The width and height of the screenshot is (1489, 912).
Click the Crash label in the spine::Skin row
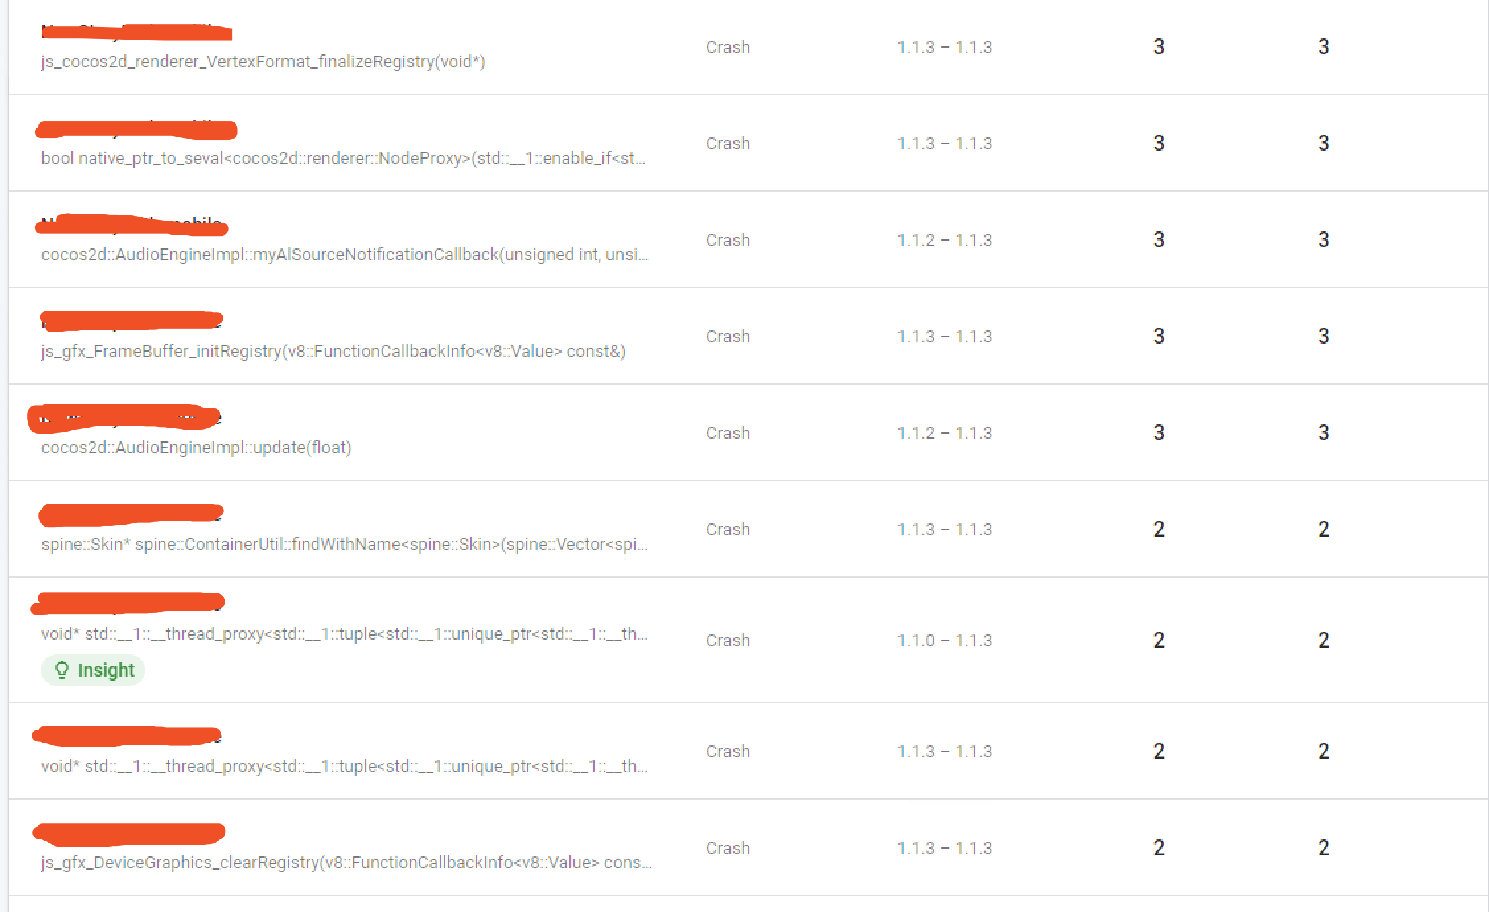[x=727, y=529]
